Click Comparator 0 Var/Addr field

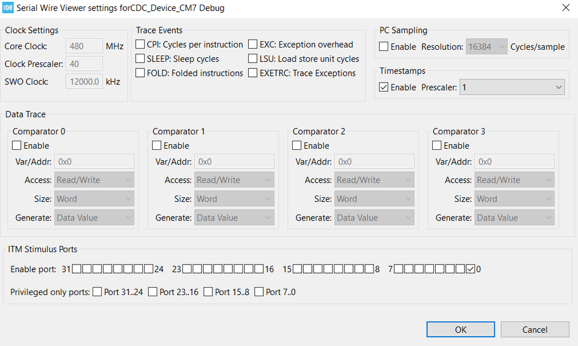click(94, 161)
